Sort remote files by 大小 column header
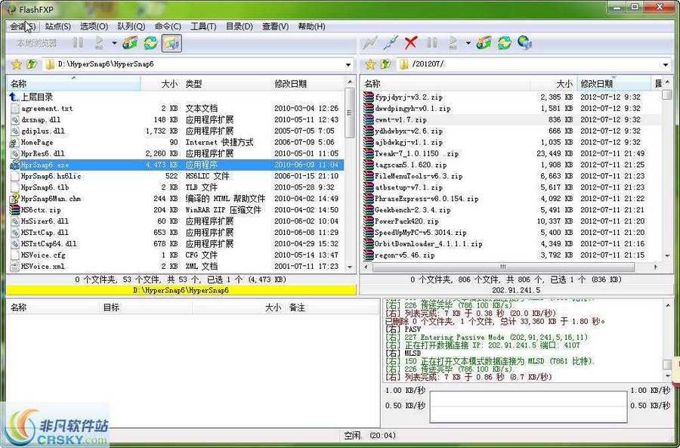The image size is (680, 448). point(553,84)
